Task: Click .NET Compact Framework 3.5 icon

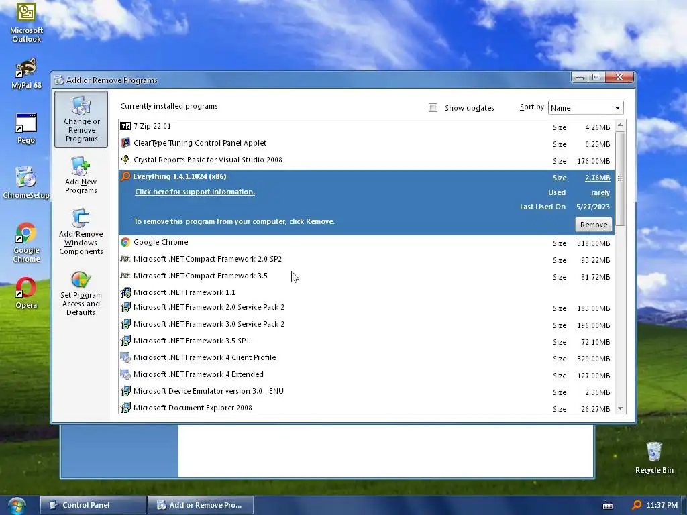Action: tap(125, 276)
